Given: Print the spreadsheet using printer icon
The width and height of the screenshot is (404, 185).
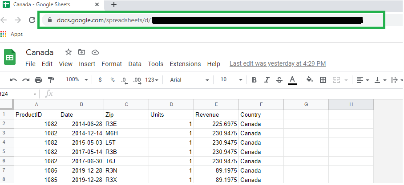Looking at the screenshot, I should click(x=38, y=80).
